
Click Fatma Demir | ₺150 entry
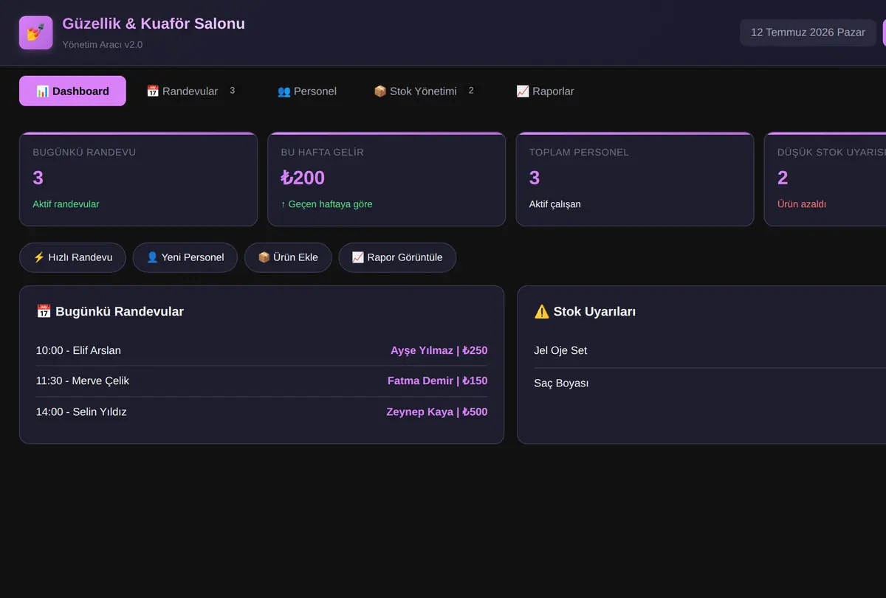[437, 380]
